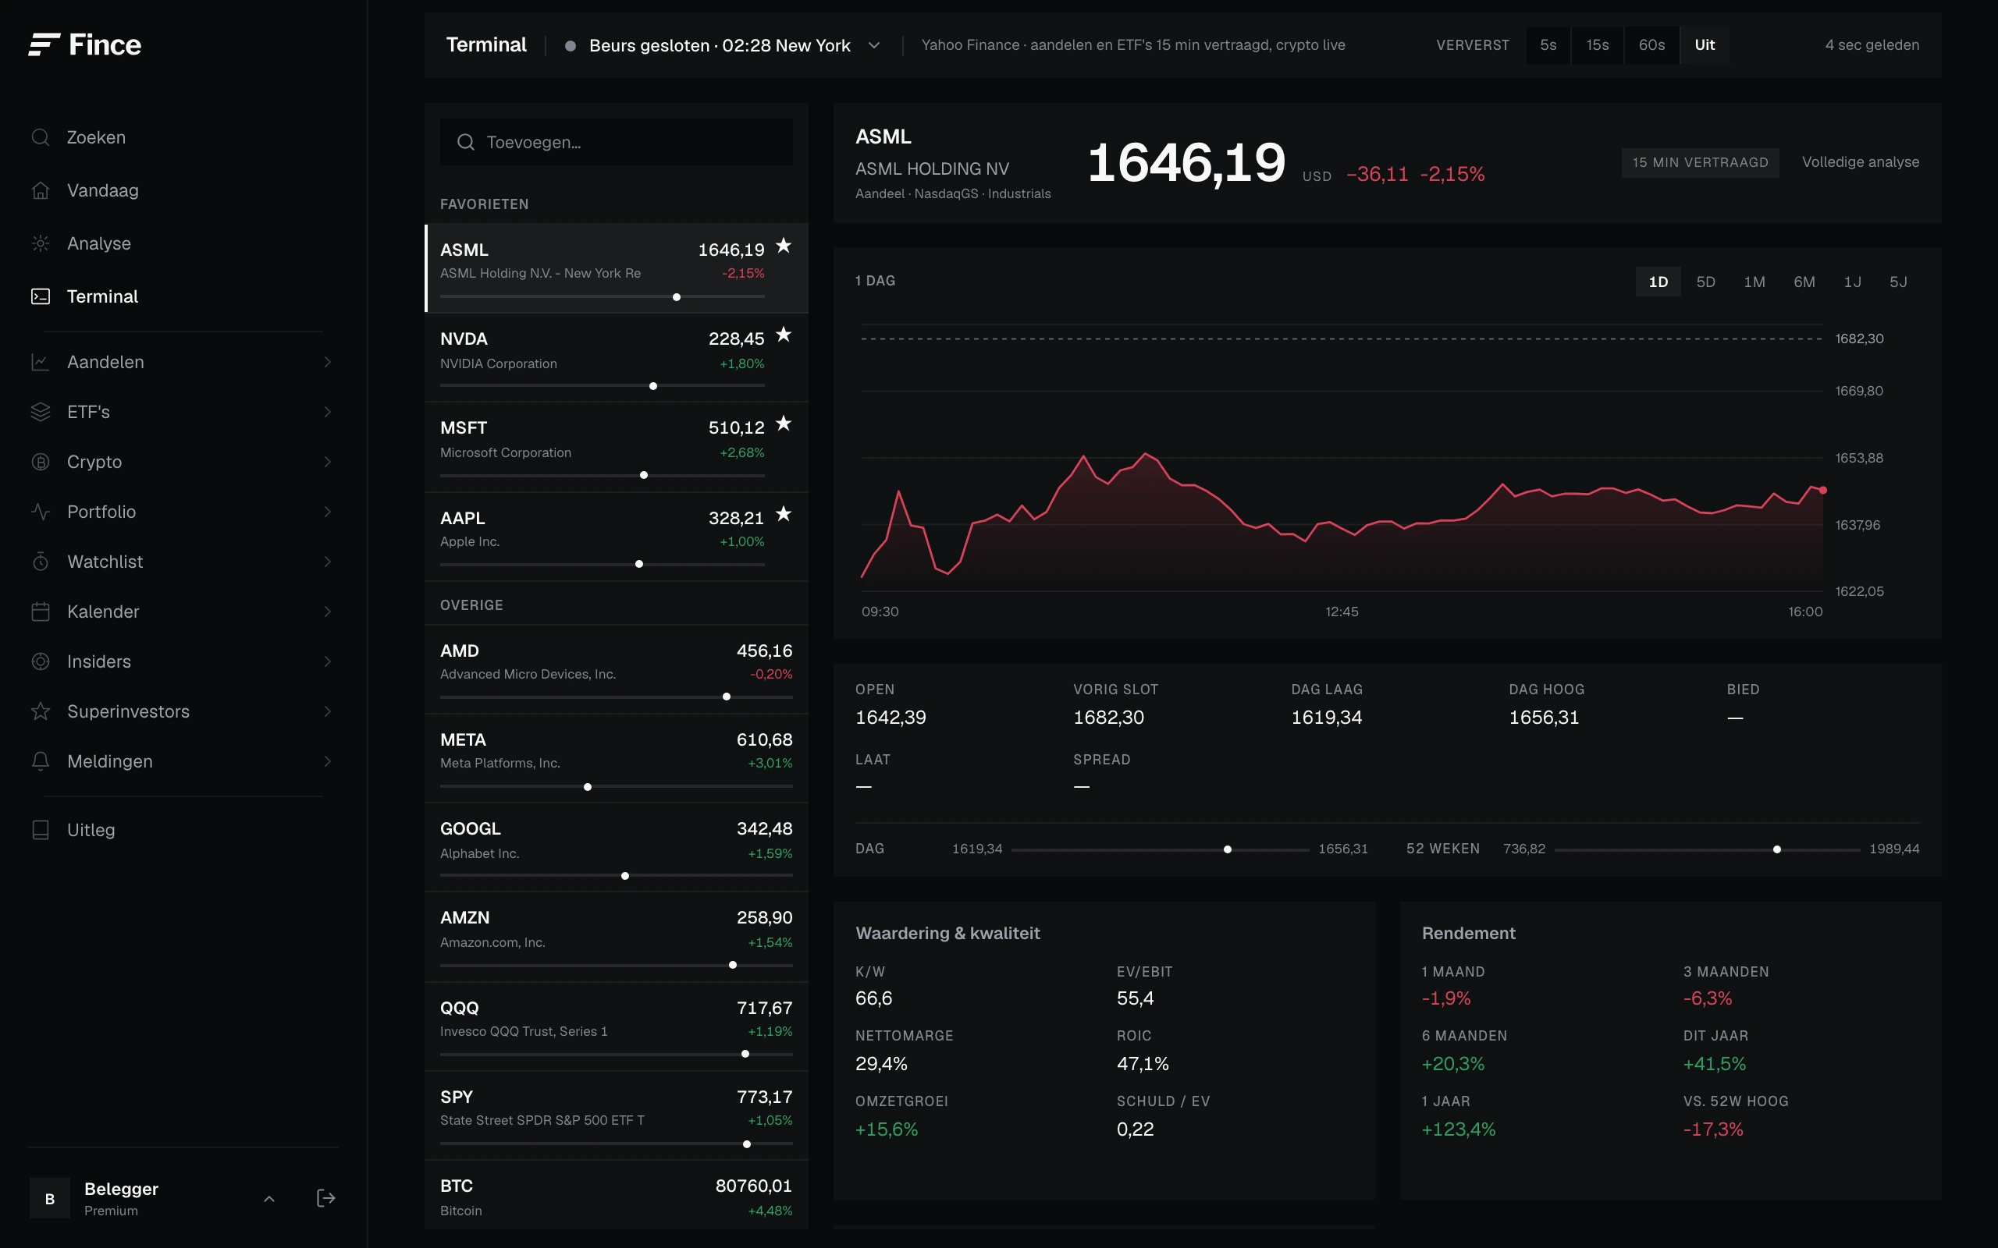Click the 15 MIN VERTRAAGD badge
1998x1248 pixels.
click(x=1700, y=162)
